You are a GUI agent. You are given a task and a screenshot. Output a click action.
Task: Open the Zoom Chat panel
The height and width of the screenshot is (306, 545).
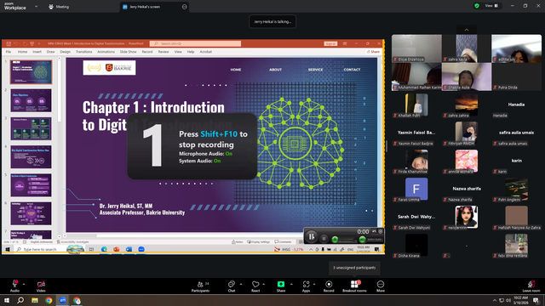pos(232,286)
